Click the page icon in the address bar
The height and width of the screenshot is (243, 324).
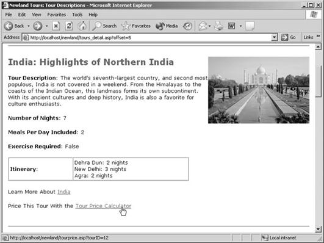point(26,37)
